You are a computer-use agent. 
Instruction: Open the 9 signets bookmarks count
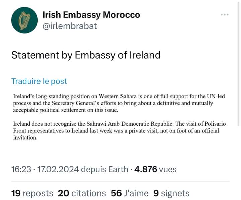[171, 193]
